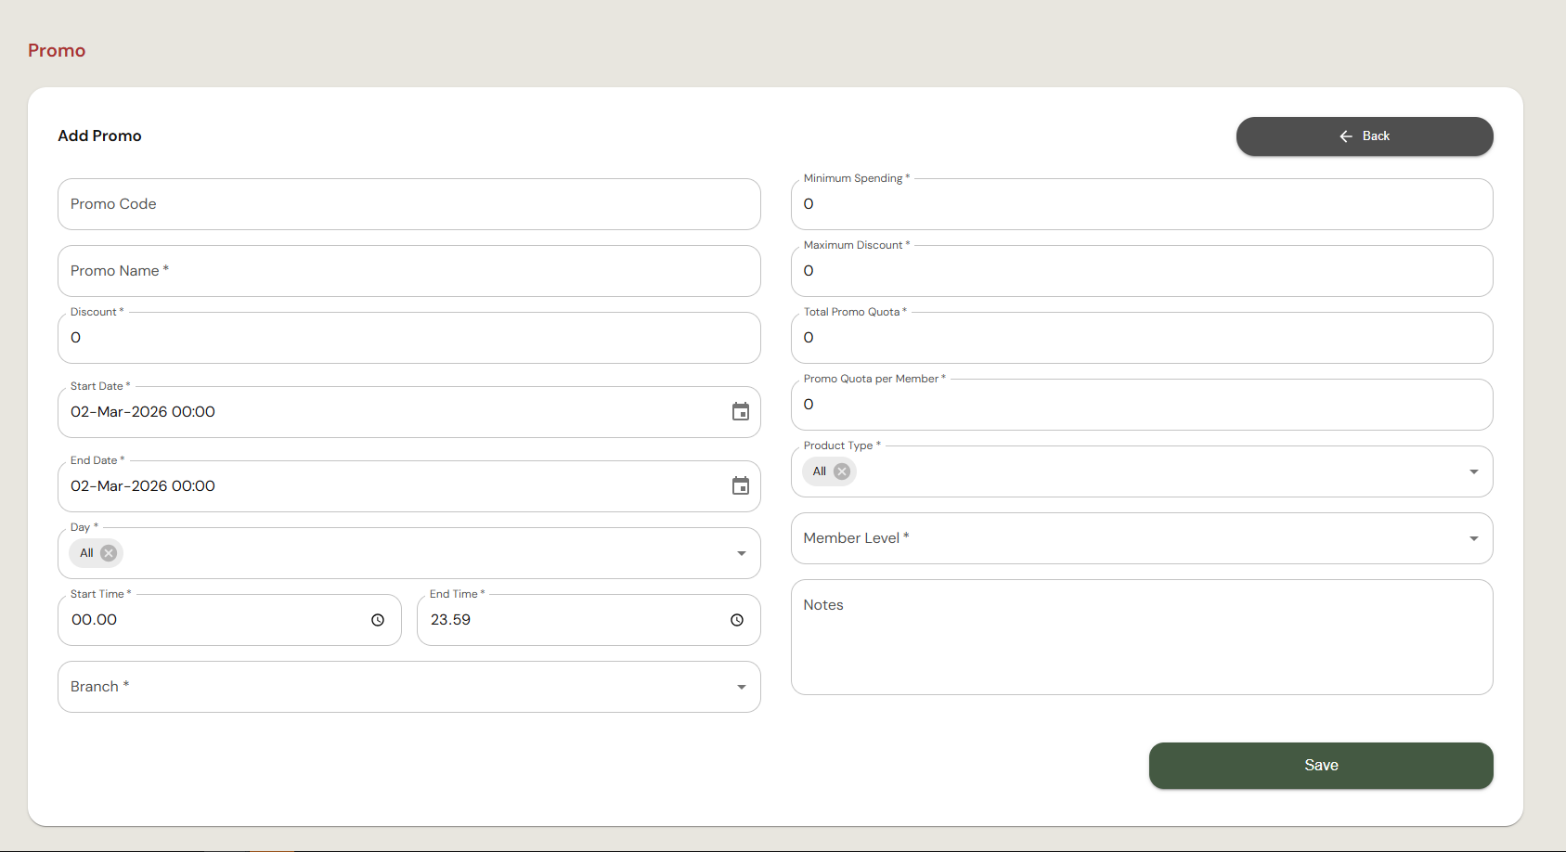The width and height of the screenshot is (1566, 852).
Task: Save the new promo
Action: tap(1321, 766)
